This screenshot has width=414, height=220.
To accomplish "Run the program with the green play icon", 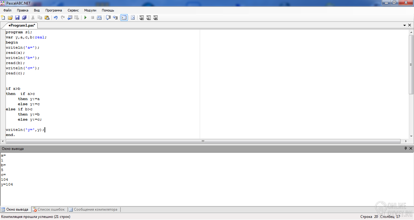I will click(85, 18).
